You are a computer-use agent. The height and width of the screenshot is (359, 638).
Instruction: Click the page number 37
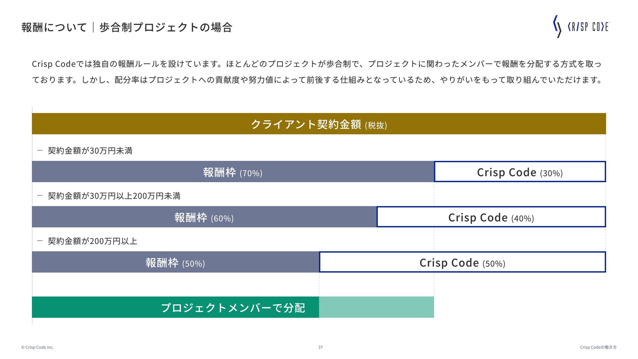tap(320, 347)
